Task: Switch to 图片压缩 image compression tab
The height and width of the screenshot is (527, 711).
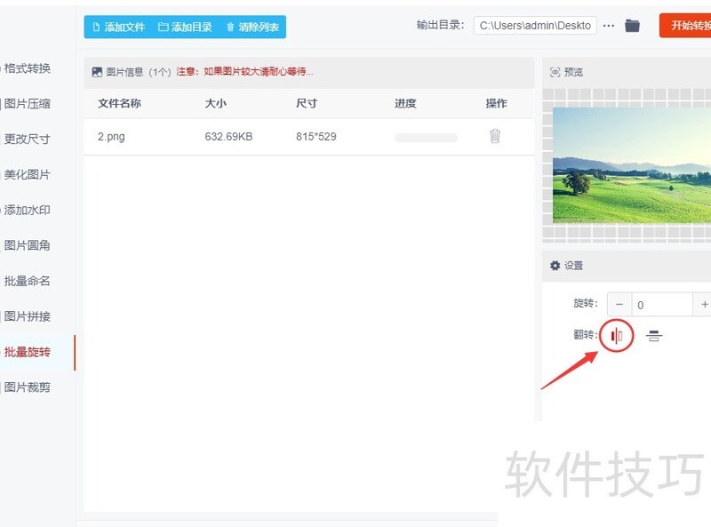Action: 28,104
